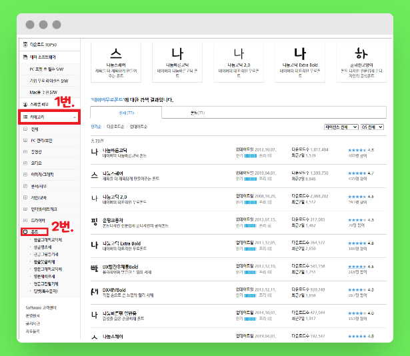Click the '네이버무료폰트' search keyword link
Viewport: 410px width, 356px height.
pyautogui.click(x=107, y=99)
